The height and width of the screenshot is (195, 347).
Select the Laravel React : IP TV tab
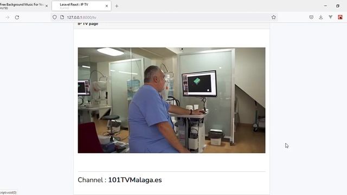coord(81,6)
